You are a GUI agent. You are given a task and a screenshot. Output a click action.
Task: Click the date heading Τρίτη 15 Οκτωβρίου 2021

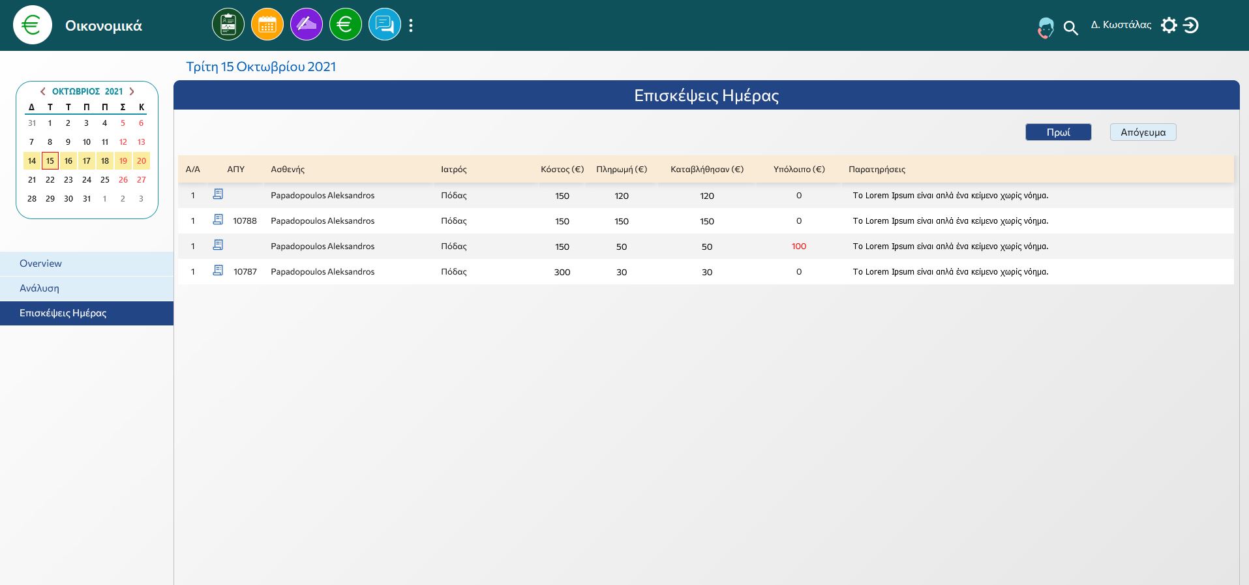tap(261, 67)
